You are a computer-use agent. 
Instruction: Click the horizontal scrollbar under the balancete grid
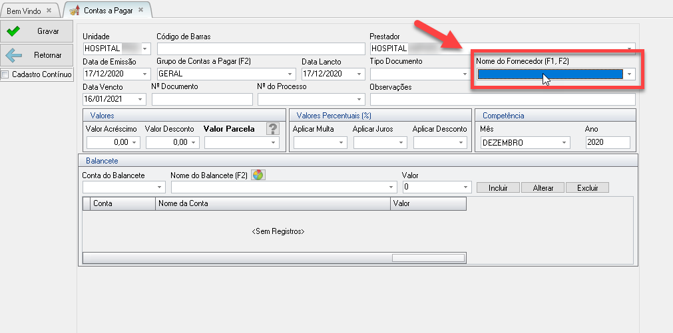(427, 258)
